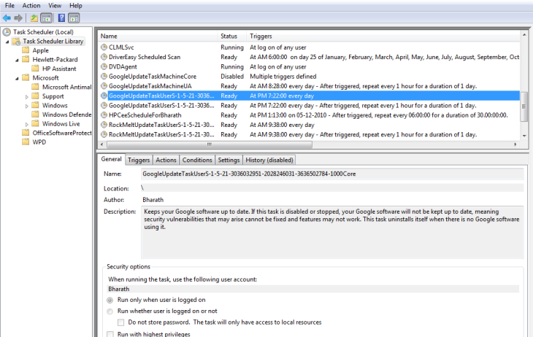Collapse the Task Scheduler Library node

7,42
